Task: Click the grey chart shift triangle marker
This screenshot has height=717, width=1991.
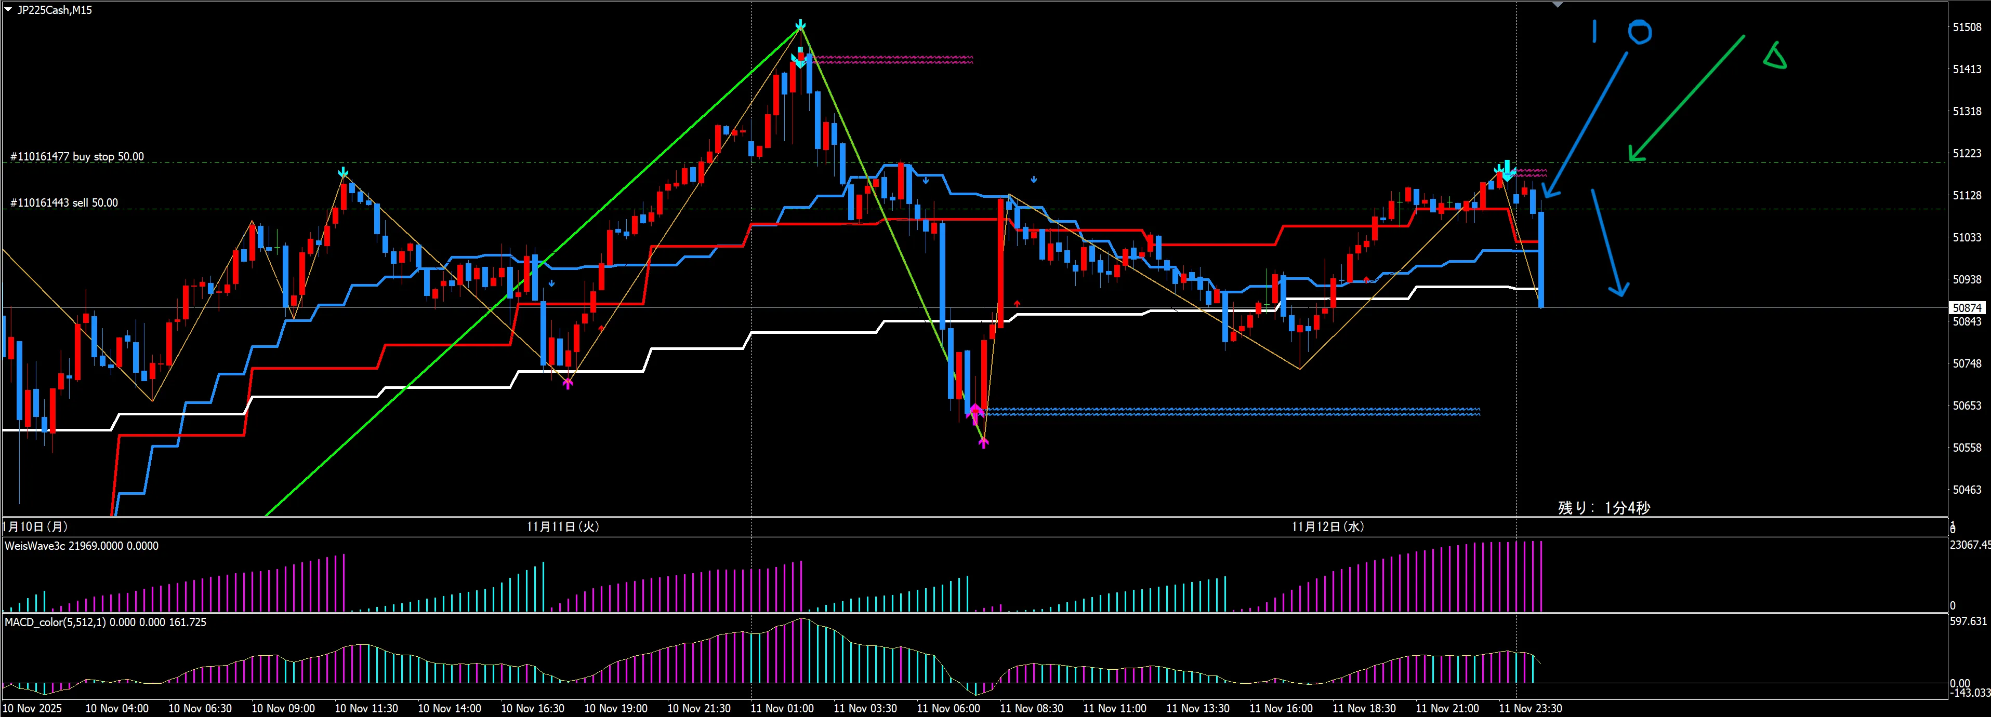Action: (1558, 5)
